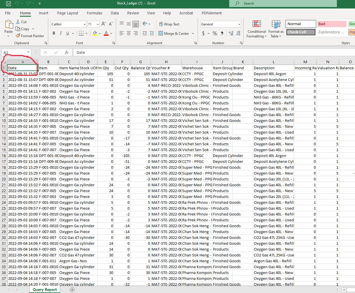This screenshot has height=293, width=355.
Task: Apply the Percent Style format
Action: pos(215,33)
